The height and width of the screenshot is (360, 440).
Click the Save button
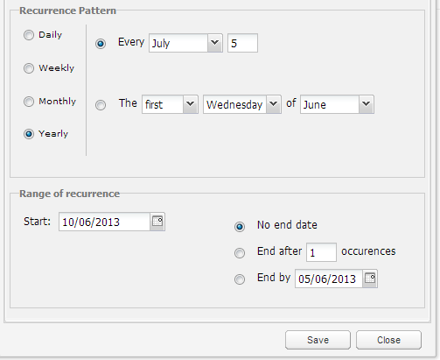tap(318, 340)
